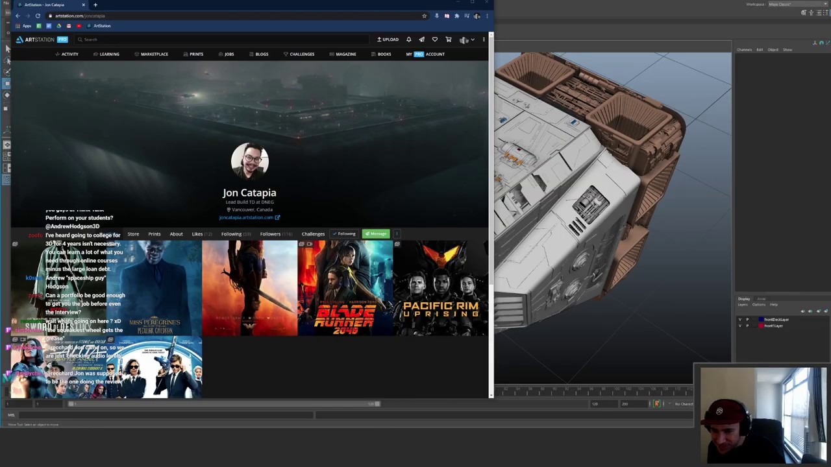The height and width of the screenshot is (467, 831).
Task: Click the Upload button
Action: (388, 40)
